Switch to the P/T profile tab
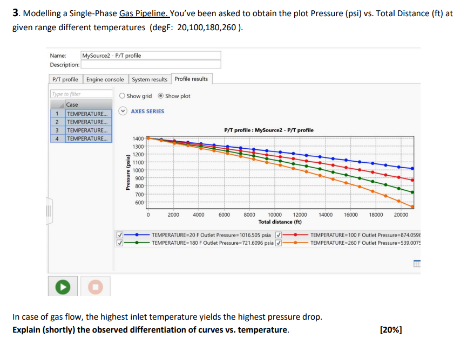Screen dimensions: 474x345 click(x=65, y=79)
